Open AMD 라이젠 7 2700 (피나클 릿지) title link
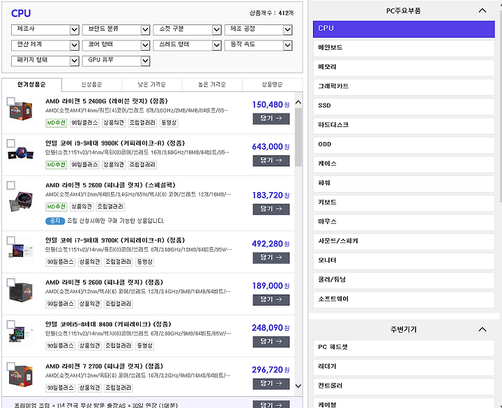 pyautogui.click(x=104, y=366)
